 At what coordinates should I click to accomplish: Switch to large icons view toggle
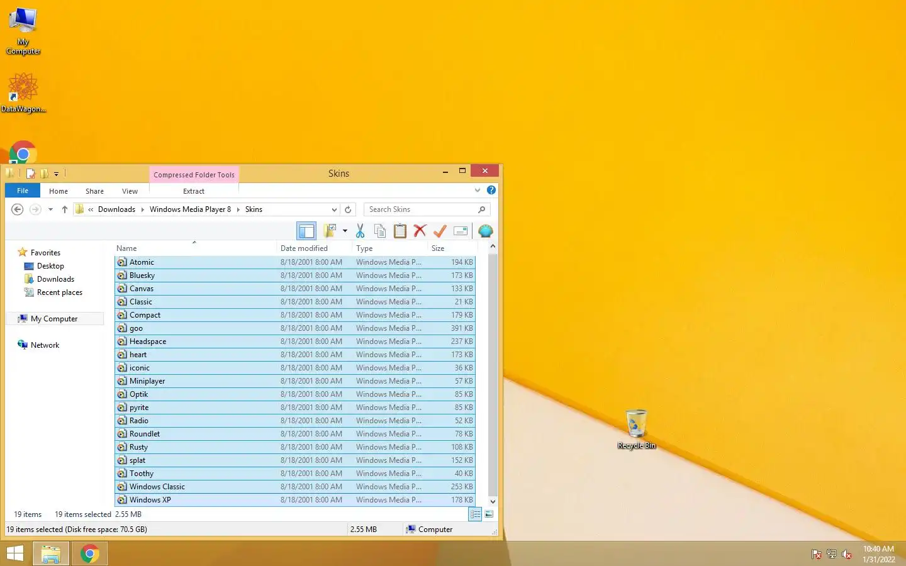pyautogui.click(x=489, y=514)
